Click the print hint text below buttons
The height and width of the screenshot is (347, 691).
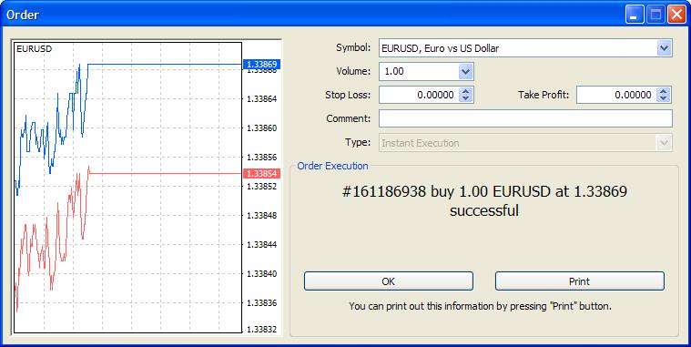pos(481,305)
